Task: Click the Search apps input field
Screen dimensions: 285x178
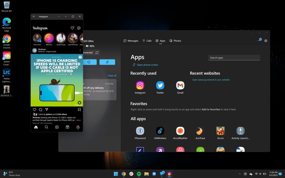Action: 234,58
